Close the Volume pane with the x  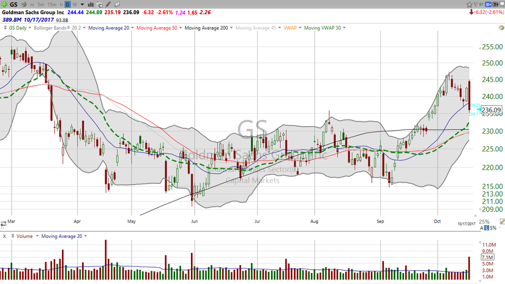[x=4, y=236]
